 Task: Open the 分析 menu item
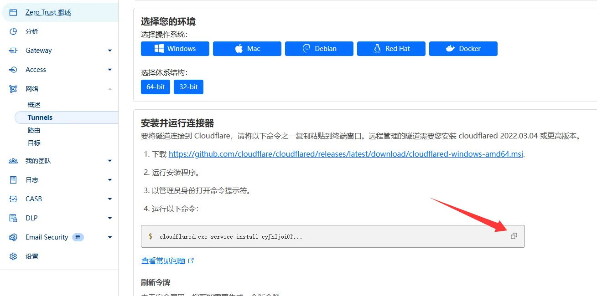click(32, 31)
